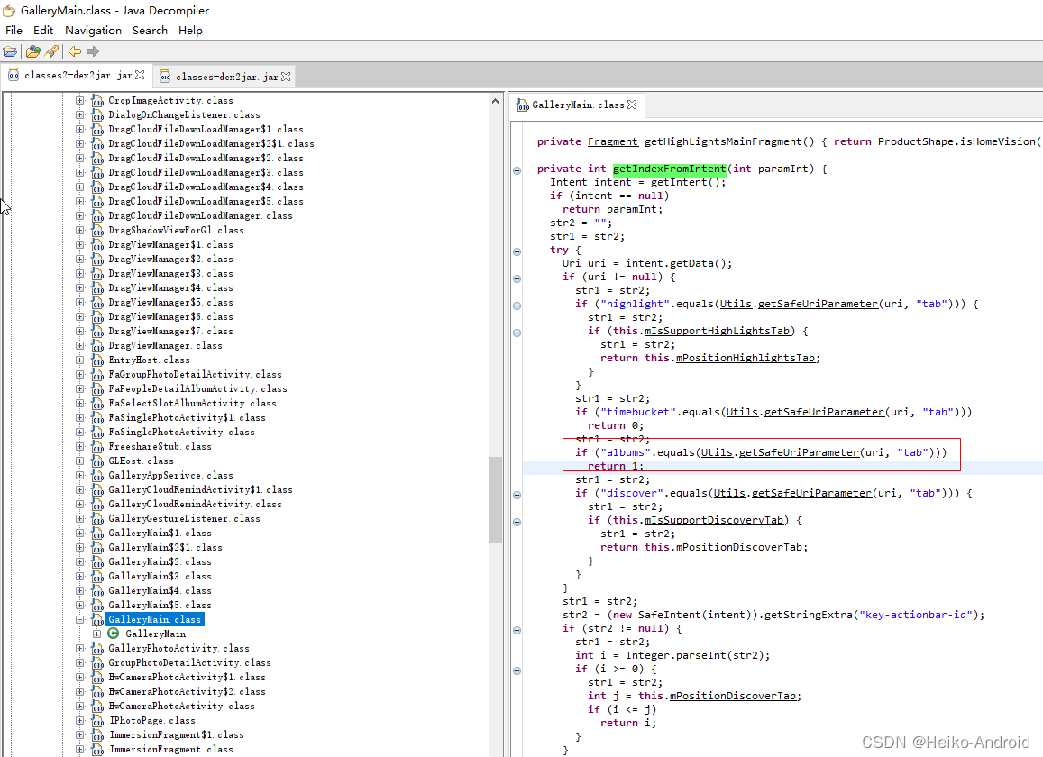This screenshot has height=757, width=1043.
Task: Collapse the try block code fold
Action: coord(517,251)
